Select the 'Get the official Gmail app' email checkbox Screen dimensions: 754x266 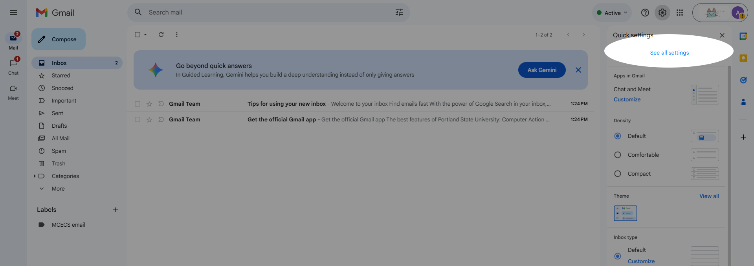click(138, 119)
